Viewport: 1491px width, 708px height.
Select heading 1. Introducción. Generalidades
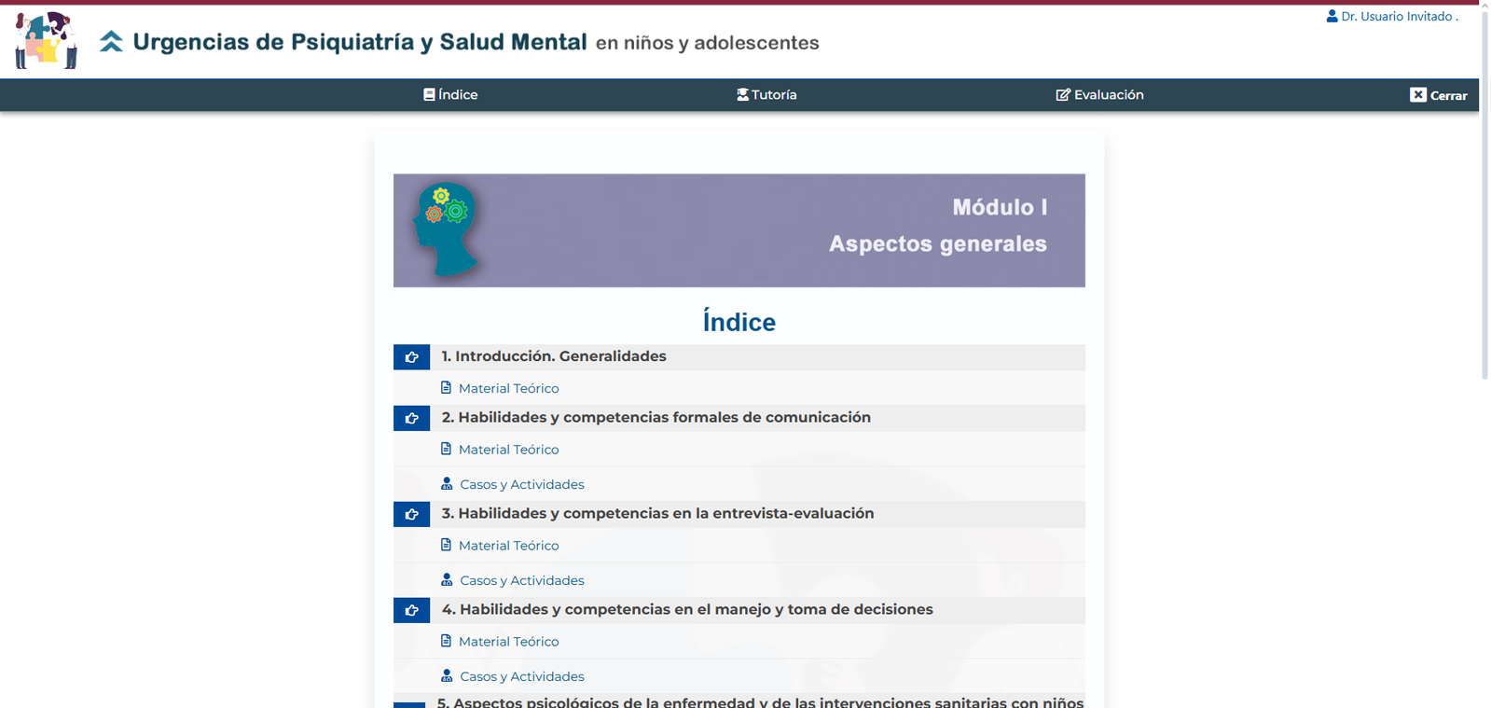click(554, 356)
